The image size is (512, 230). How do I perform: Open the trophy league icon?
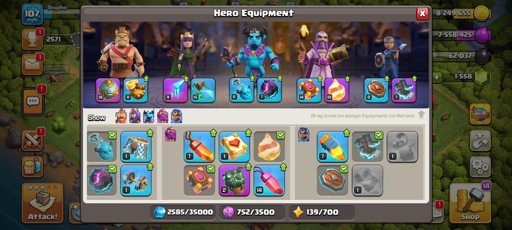32,39
